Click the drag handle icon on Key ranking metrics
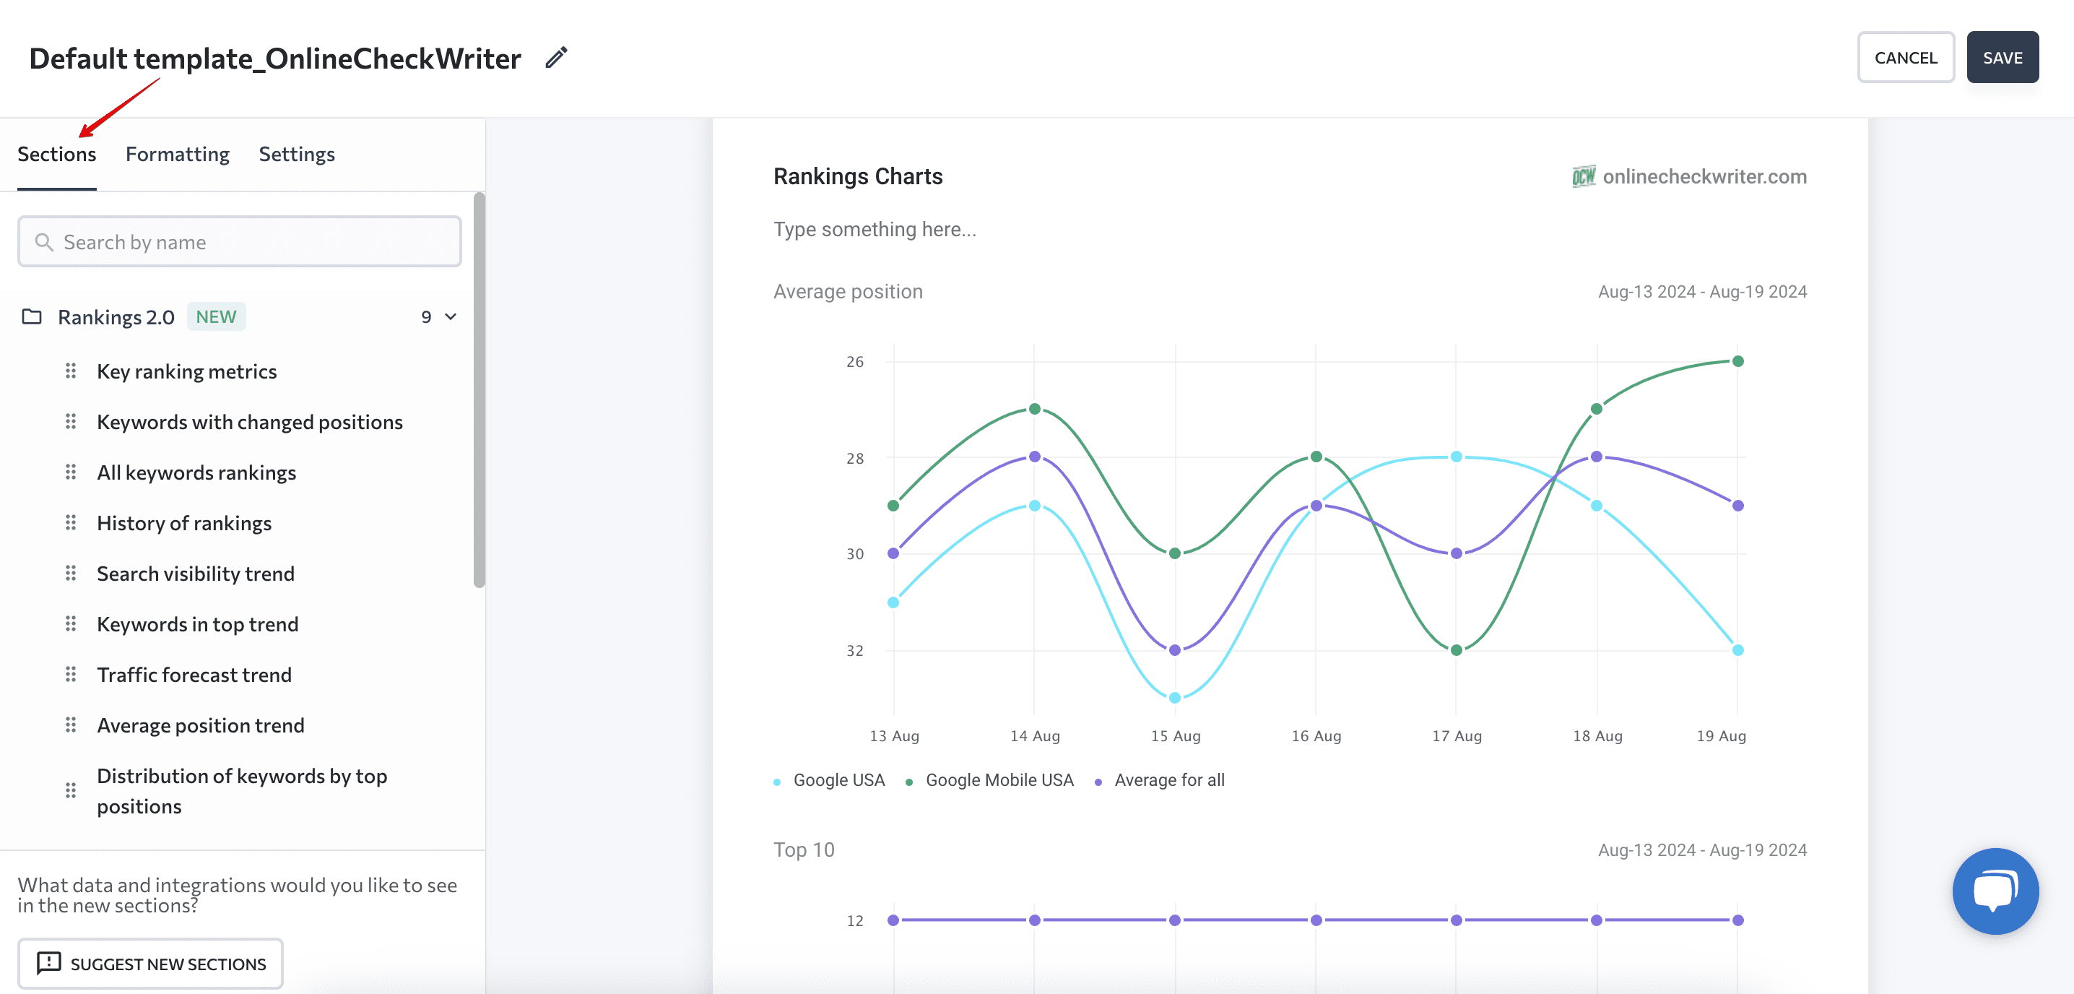The height and width of the screenshot is (994, 2074). [x=70, y=369]
